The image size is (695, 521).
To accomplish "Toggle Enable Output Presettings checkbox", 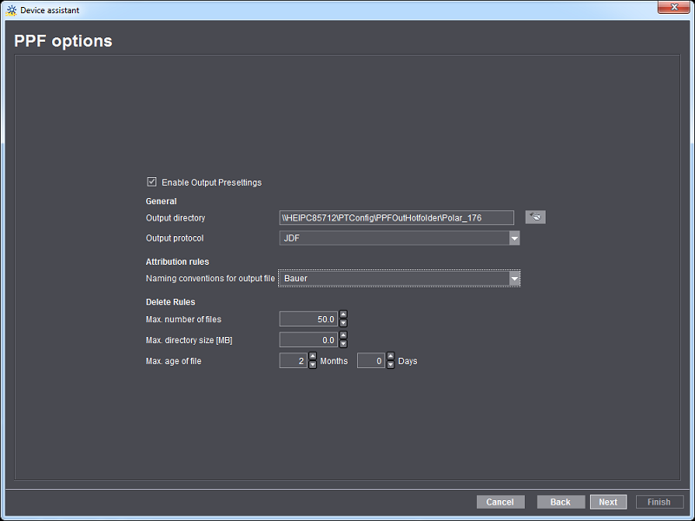I will tap(152, 182).
